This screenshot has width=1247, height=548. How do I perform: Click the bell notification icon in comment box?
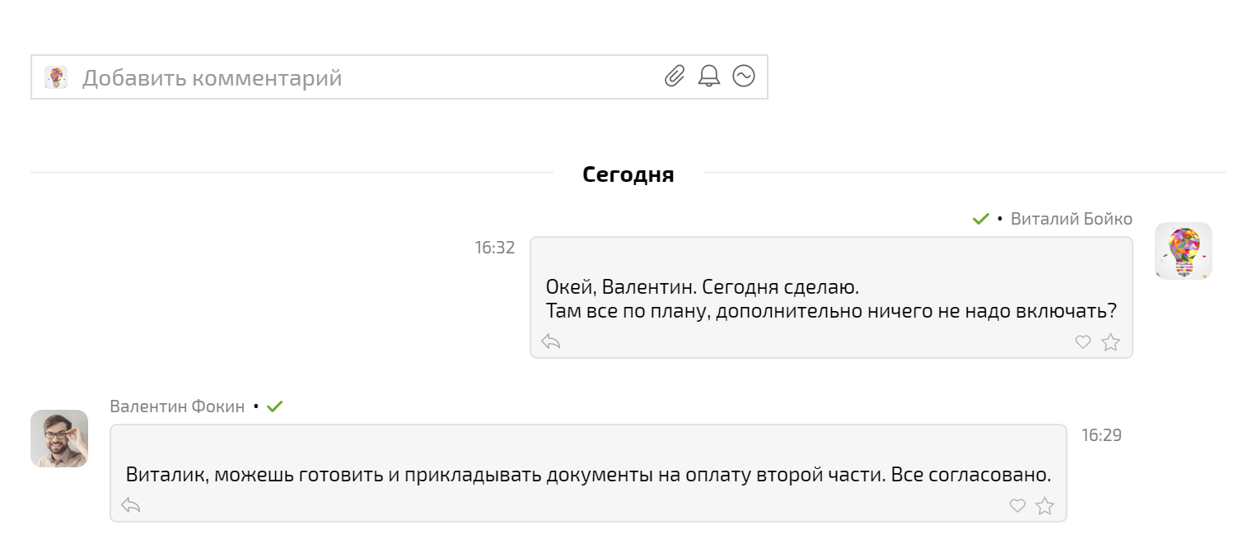(x=709, y=77)
